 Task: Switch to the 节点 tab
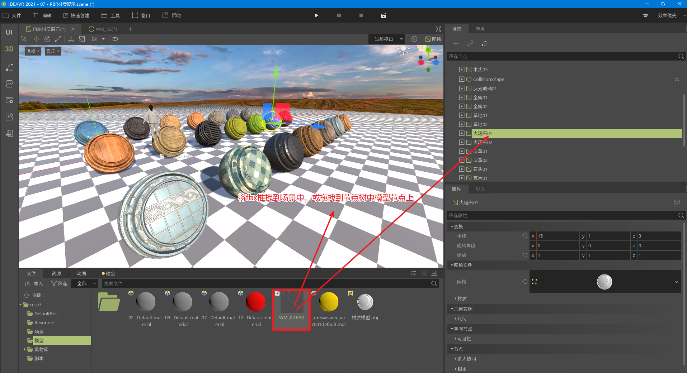480,29
